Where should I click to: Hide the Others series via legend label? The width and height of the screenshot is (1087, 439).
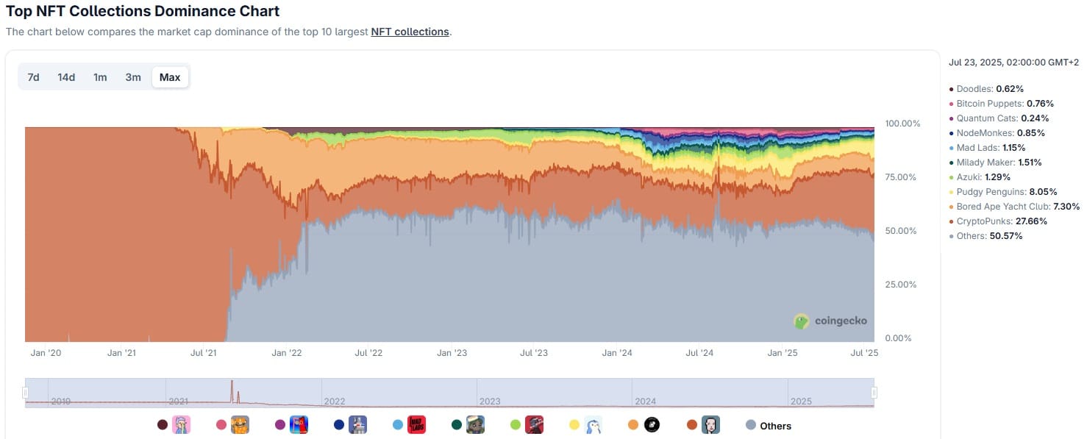click(776, 426)
